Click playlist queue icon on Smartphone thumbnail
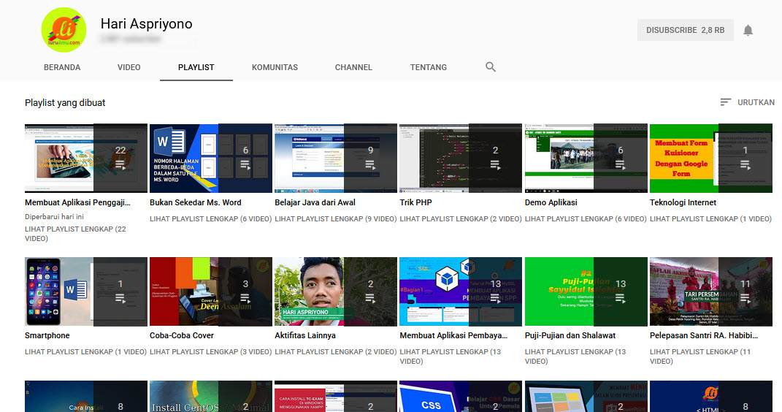This screenshot has height=412, width=782. click(x=120, y=298)
